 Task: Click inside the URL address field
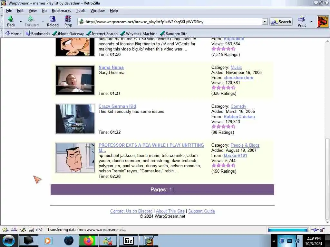[173, 22]
